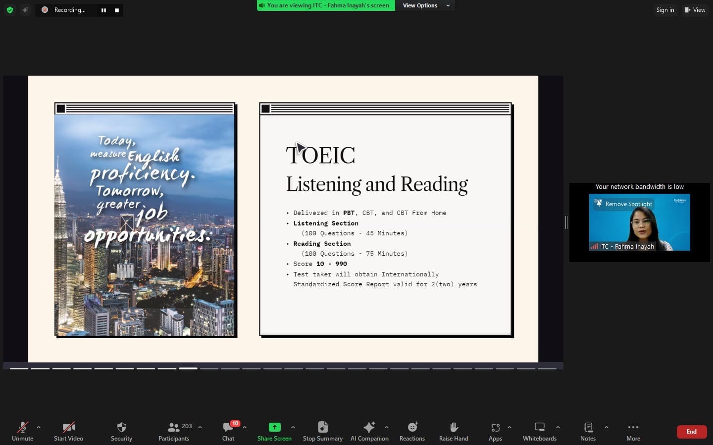Click the ITC - Fahma Inayah name label
Image resolution: width=713 pixels, height=445 pixels.
tap(627, 246)
